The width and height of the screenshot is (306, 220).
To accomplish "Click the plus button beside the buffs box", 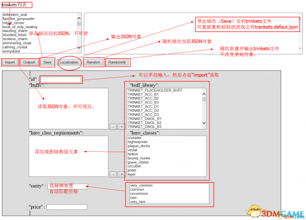I will 122,127.
